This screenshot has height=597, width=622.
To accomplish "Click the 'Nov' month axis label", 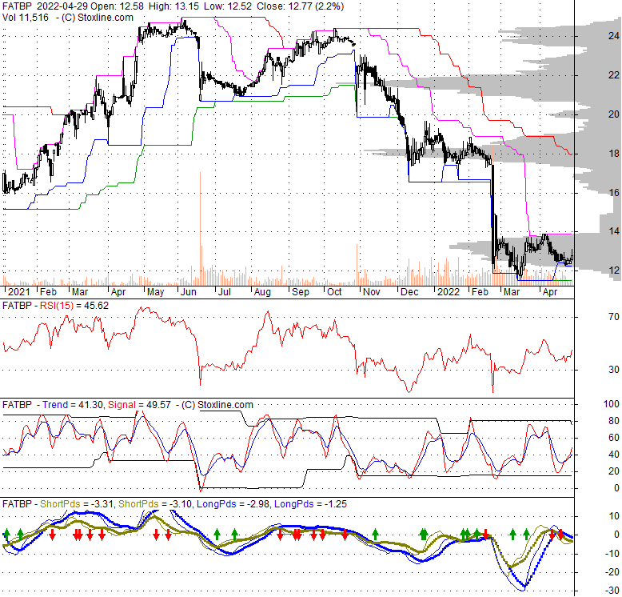I will (x=372, y=292).
